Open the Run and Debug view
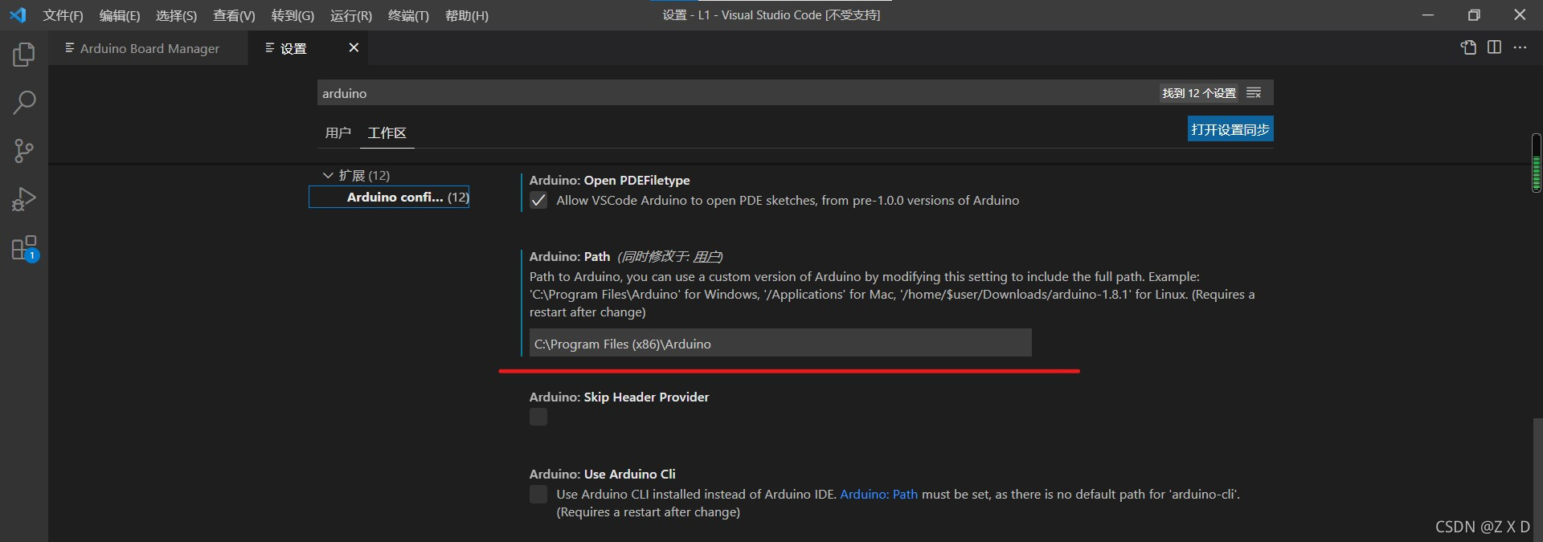Image resolution: width=1543 pixels, height=542 pixels. 24,199
